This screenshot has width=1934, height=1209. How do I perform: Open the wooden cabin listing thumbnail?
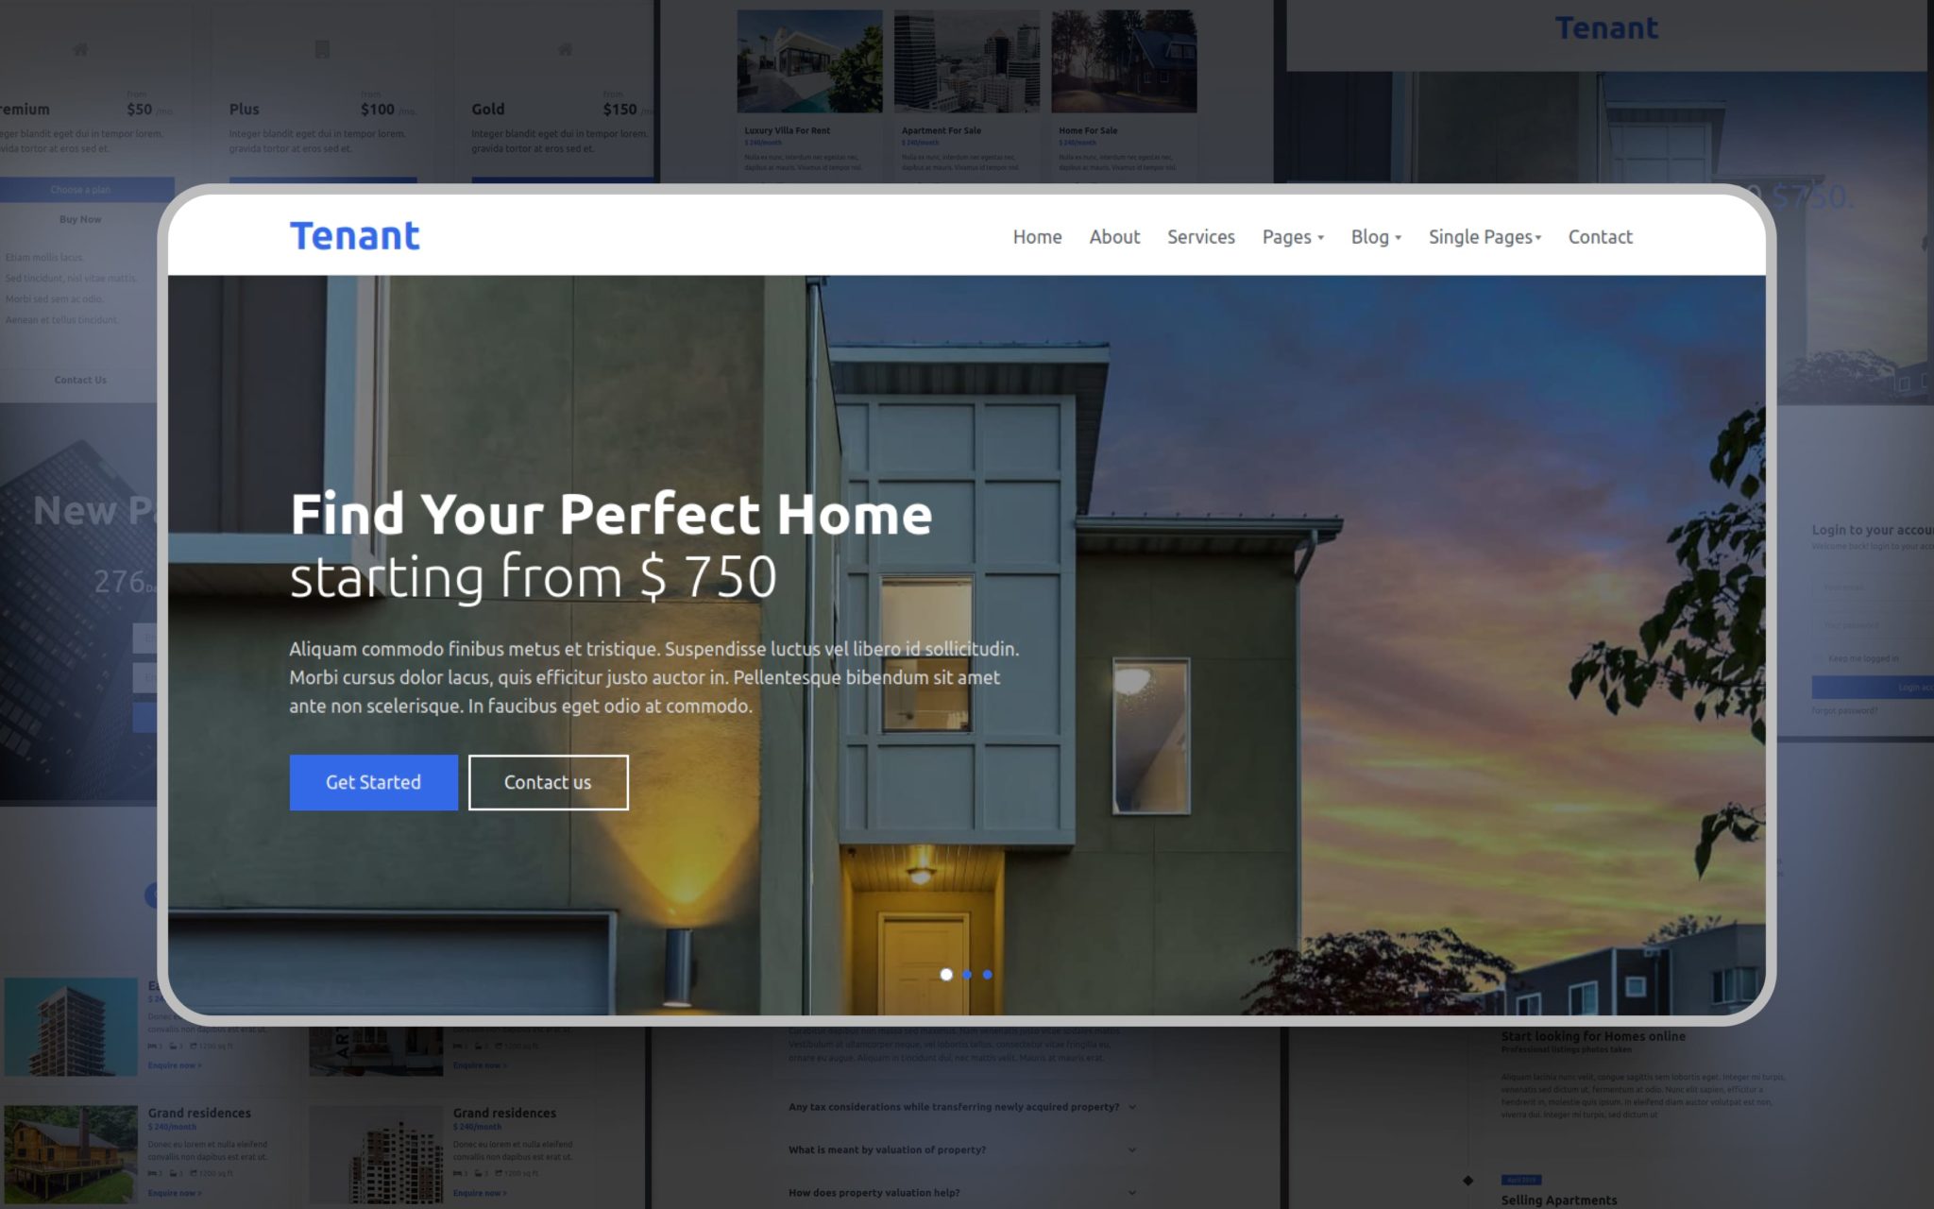(71, 1154)
